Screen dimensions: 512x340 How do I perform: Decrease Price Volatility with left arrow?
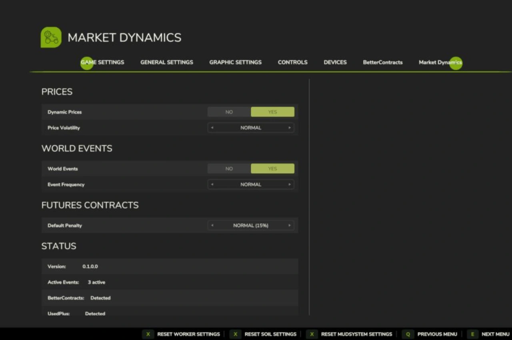[212, 128]
